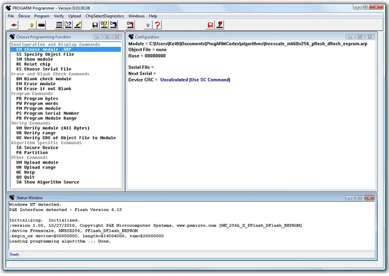Click the erase pencil toolbar icon
Viewport: 389px width, 276px height.
pyautogui.click(x=78, y=25)
